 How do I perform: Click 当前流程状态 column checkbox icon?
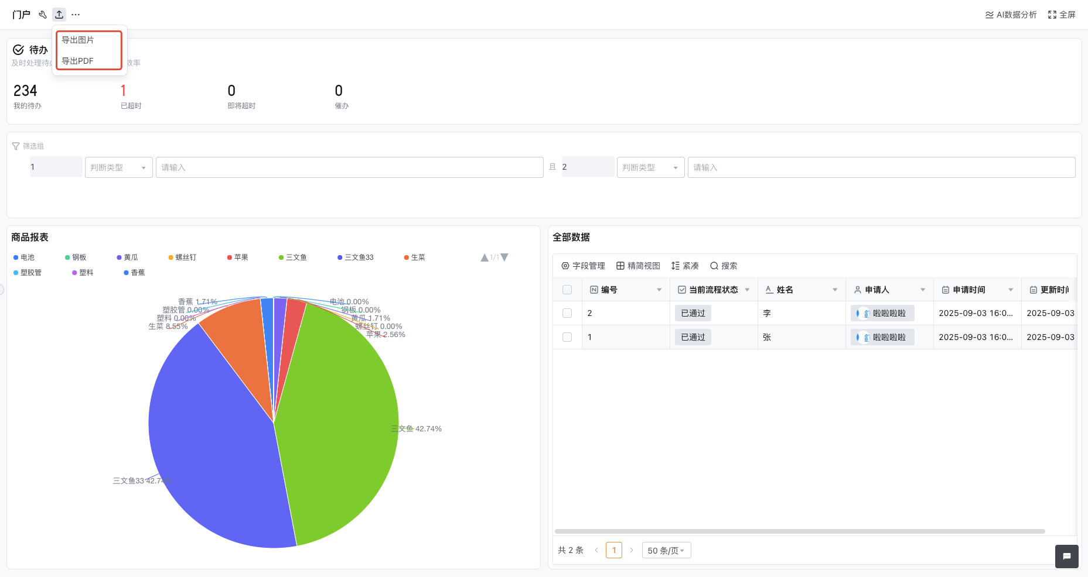[682, 290]
